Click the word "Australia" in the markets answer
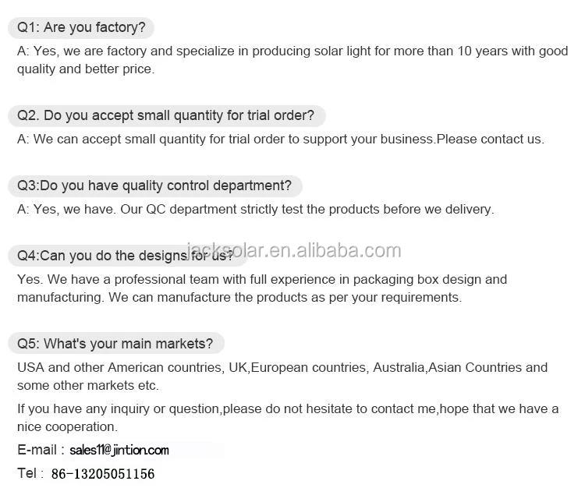Image resolution: width=585 pixels, height=502 pixels. pyautogui.click(x=398, y=368)
